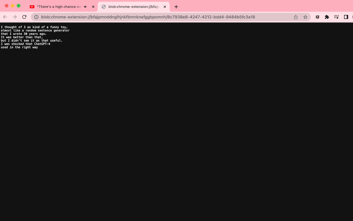Click the line "I was shocked that ChatGPT-4"

(25, 44)
